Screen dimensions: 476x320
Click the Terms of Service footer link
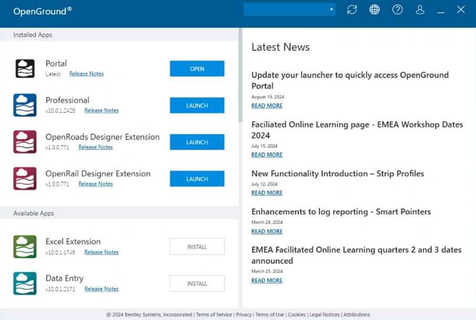214,315
